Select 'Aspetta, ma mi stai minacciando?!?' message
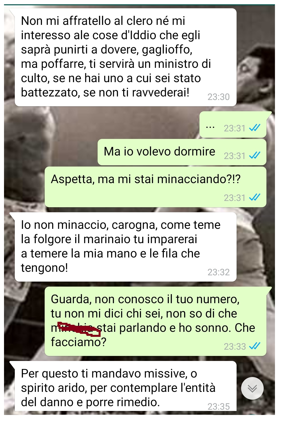The height and width of the screenshot is (424, 286). [156, 187]
